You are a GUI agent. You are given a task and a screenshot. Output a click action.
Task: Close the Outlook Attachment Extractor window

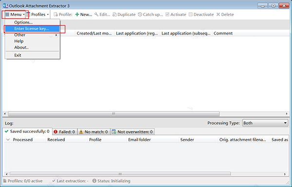(x=284, y=6)
